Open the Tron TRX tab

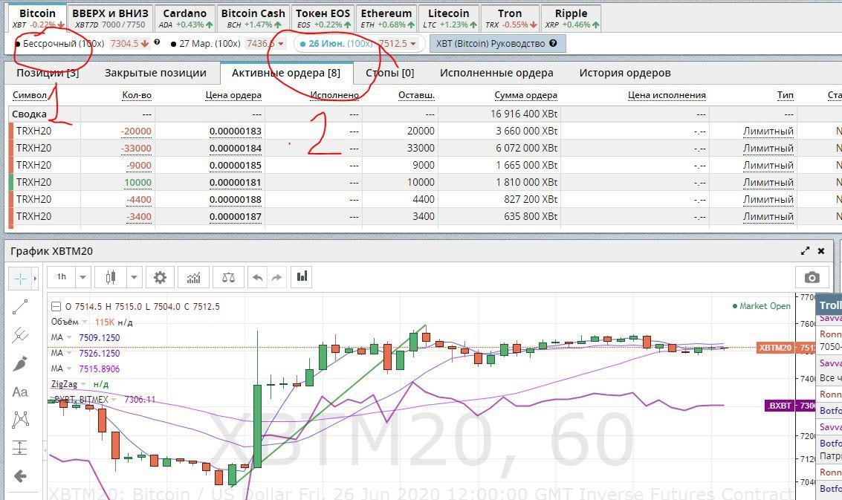[x=510, y=18]
